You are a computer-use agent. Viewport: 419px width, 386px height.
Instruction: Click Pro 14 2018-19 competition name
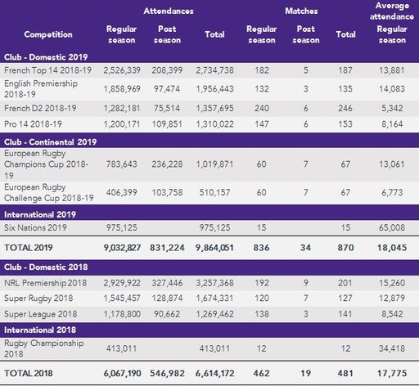coord(33,124)
